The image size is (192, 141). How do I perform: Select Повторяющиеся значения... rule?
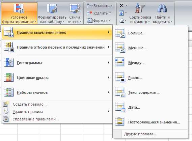(x=150, y=122)
